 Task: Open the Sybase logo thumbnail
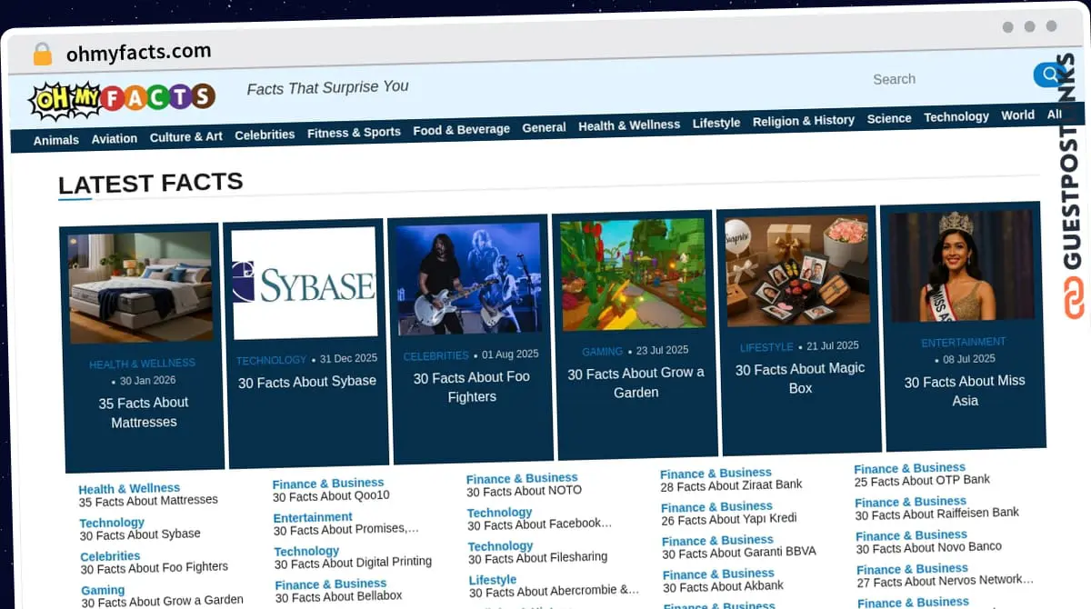coord(304,283)
